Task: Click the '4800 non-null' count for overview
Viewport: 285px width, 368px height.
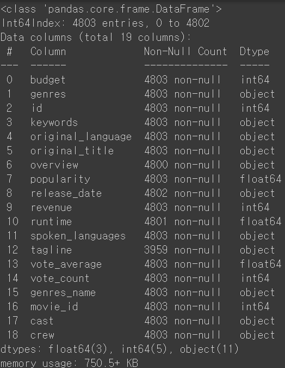Action: pos(182,165)
